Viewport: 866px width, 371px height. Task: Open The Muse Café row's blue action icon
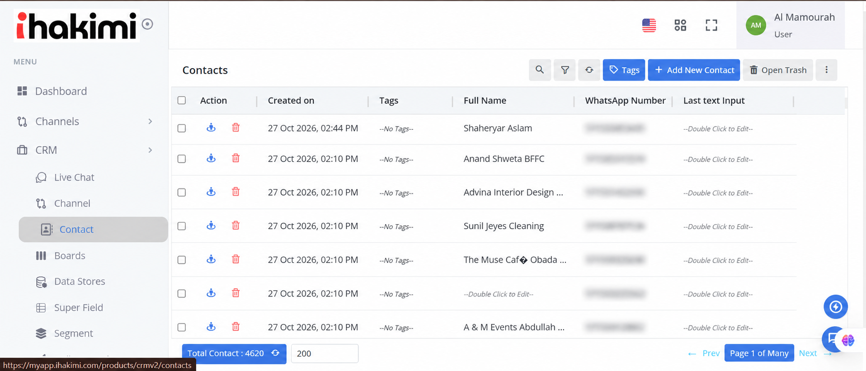click(211, 259)
